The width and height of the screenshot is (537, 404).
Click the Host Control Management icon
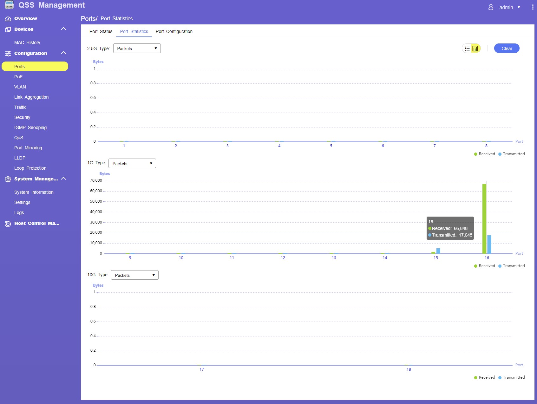(x=8, y=224)
